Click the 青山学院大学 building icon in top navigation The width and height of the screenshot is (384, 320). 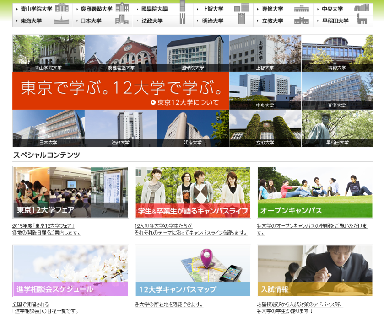62,8
